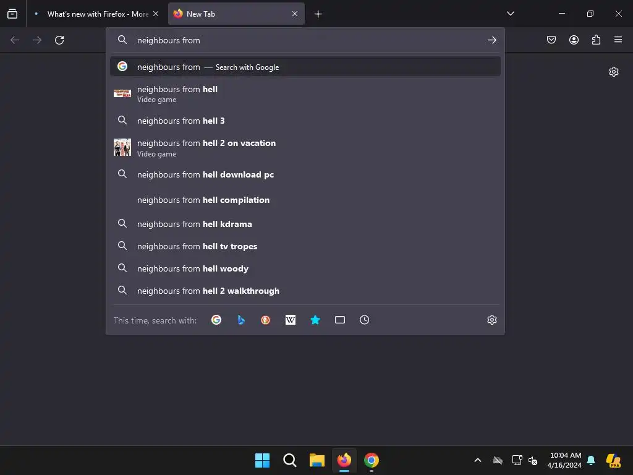Open search settings gear in dropdown
Screen dimensions: 633x475
[x=491, y=320]
